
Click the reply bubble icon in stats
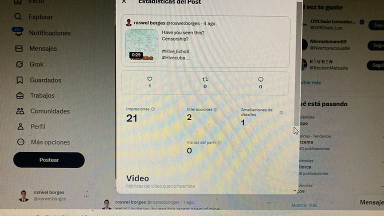click(260, 79)
